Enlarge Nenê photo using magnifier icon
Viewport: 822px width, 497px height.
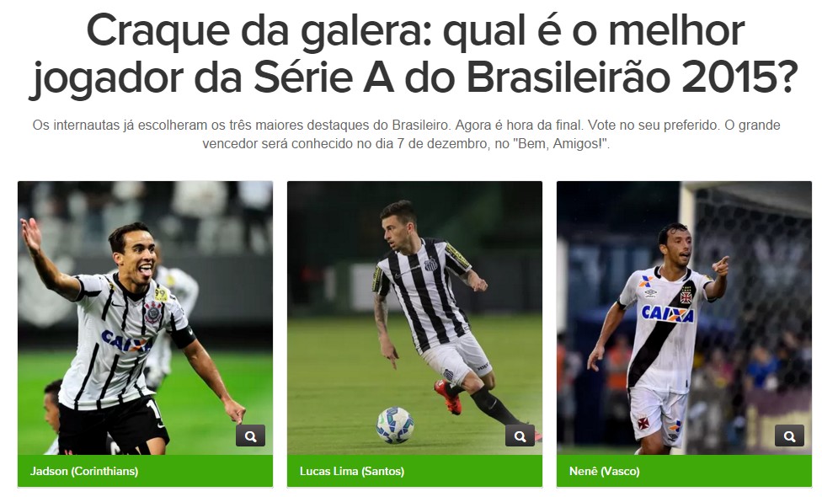(789, 436)
